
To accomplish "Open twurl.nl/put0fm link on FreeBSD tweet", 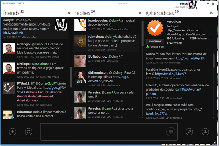I will click(191, 90).
